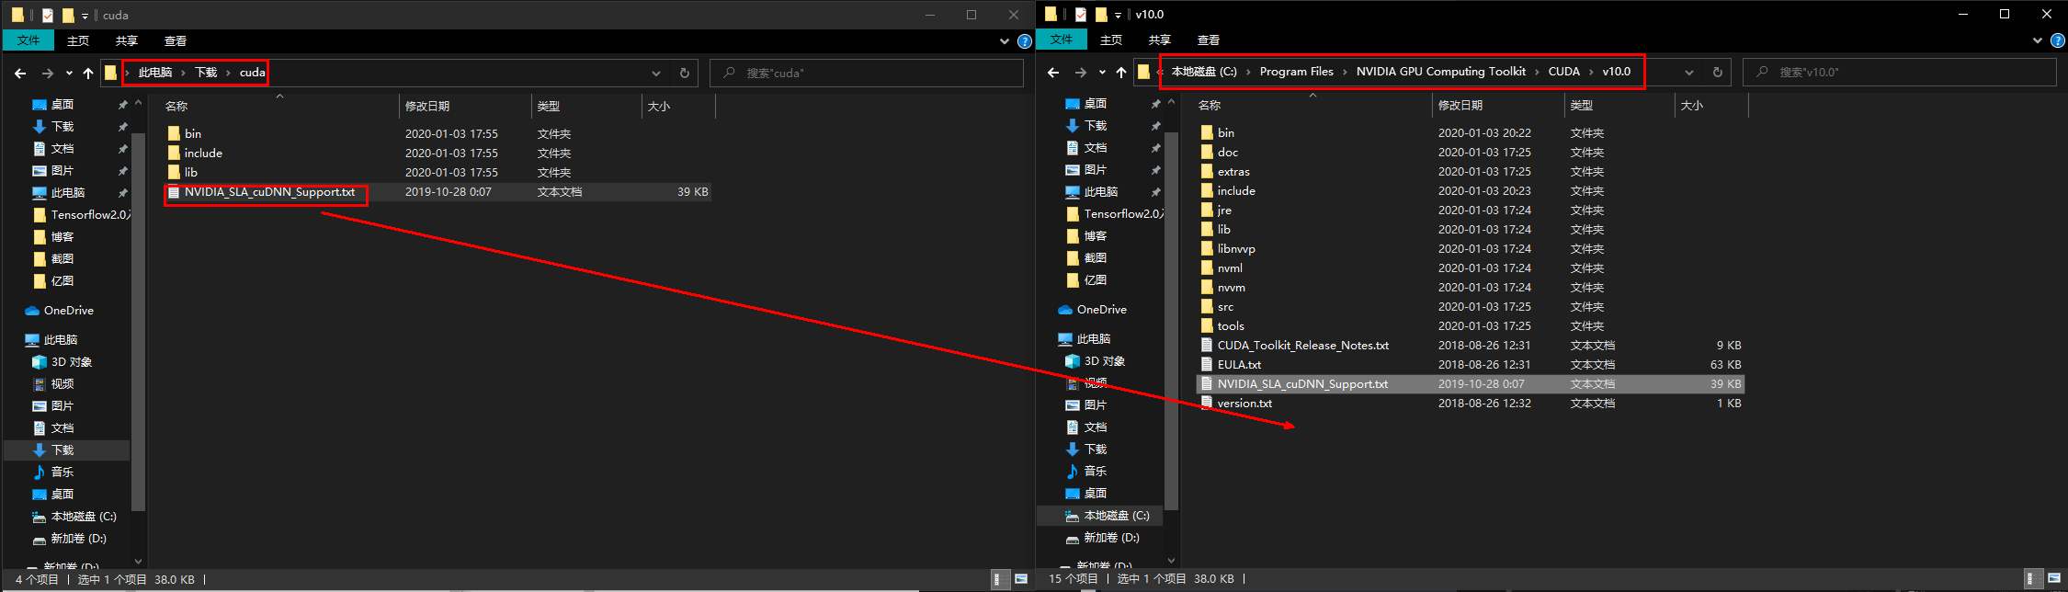Image resolution: width=2068 pixels, height=592 pixels.
Task: Select extras folder in v10.0 window
Action: (1233, 172)
